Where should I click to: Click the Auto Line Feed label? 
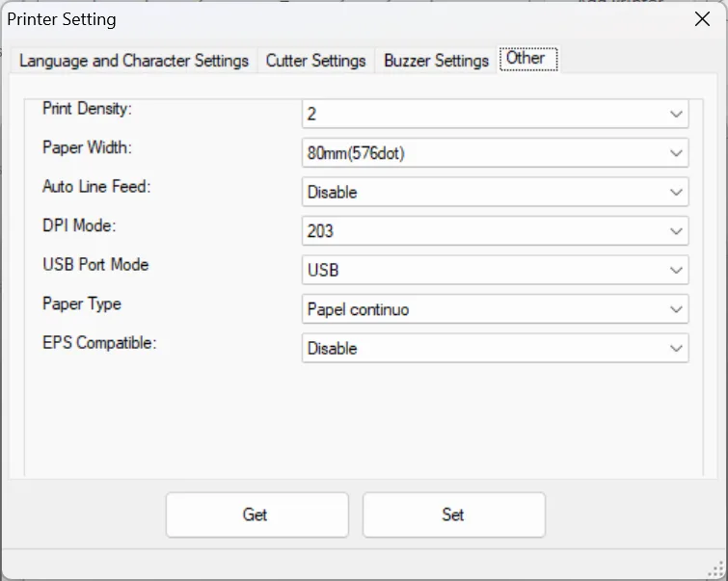click(x=96, y=186)
